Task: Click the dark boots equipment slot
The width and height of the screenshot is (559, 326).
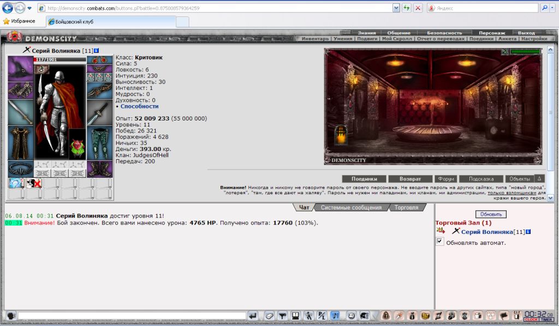Action: coord(99,168)
